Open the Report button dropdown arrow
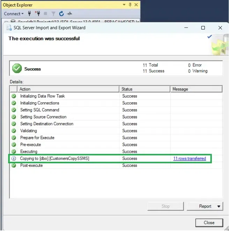 [x=219, y=206]
